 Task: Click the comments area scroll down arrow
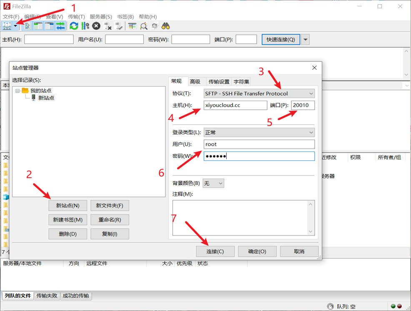click(x=311, y=232)
